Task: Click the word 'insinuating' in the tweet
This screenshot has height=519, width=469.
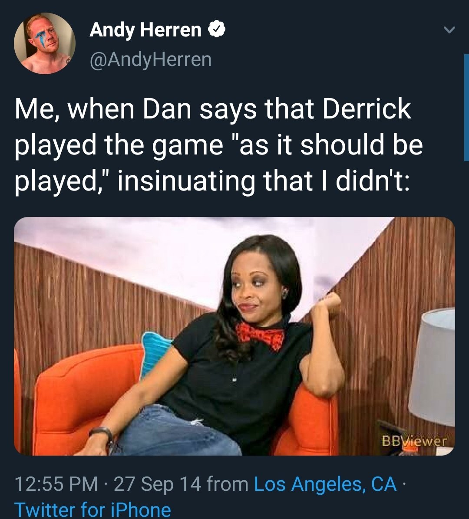Action: (186, 181)
